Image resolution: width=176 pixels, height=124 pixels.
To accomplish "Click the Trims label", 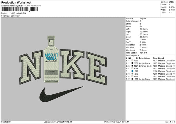I will 128,26.
